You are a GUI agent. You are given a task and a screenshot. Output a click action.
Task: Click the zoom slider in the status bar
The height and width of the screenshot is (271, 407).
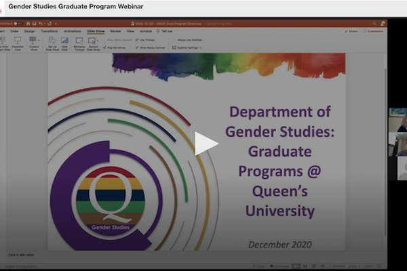click(x=345, y=266)
